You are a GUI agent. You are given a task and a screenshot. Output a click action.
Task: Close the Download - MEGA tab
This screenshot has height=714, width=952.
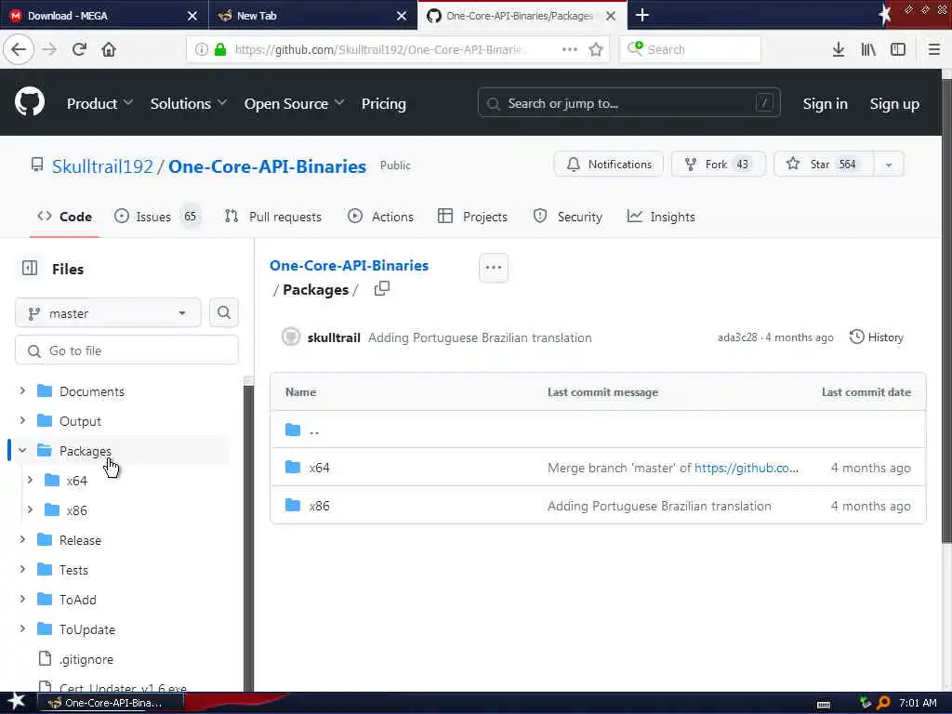coord(192,16)
